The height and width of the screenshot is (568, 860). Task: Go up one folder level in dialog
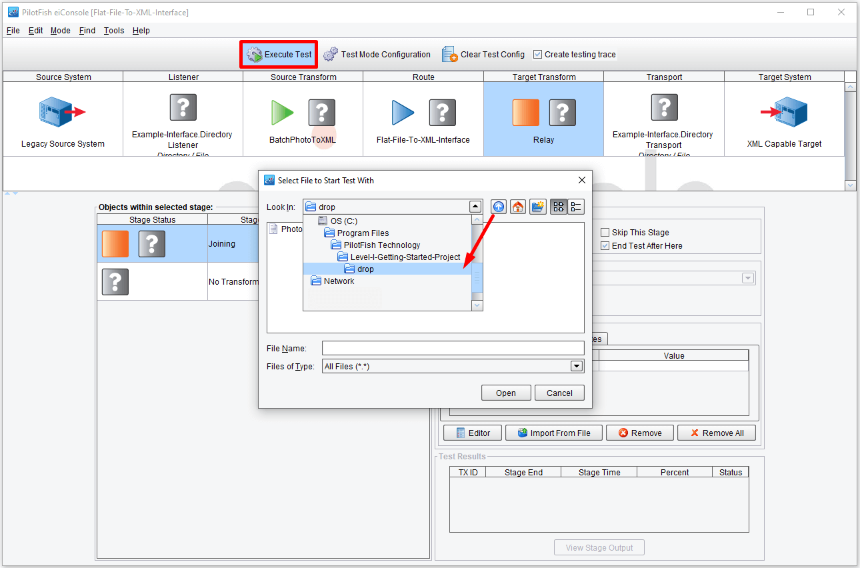pyautogui.click(x=499, y=207)
